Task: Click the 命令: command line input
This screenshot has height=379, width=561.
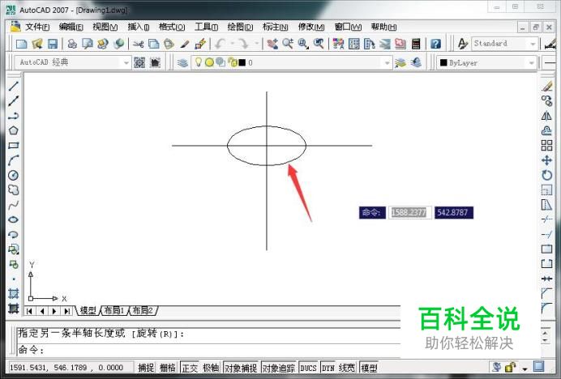Action: (208, 349)
